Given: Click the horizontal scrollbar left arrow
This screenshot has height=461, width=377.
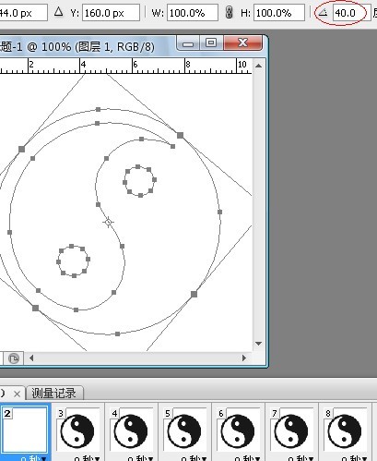Looking at the screenshot, I should coord(31,358).
